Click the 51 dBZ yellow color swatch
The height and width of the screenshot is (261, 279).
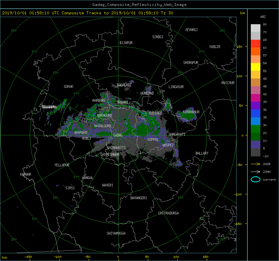[x=255, y=67]
